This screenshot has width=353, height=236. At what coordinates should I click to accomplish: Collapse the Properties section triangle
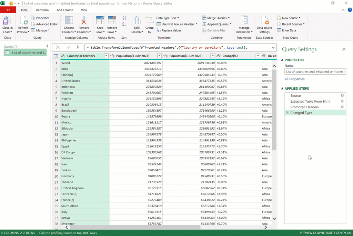282,60
